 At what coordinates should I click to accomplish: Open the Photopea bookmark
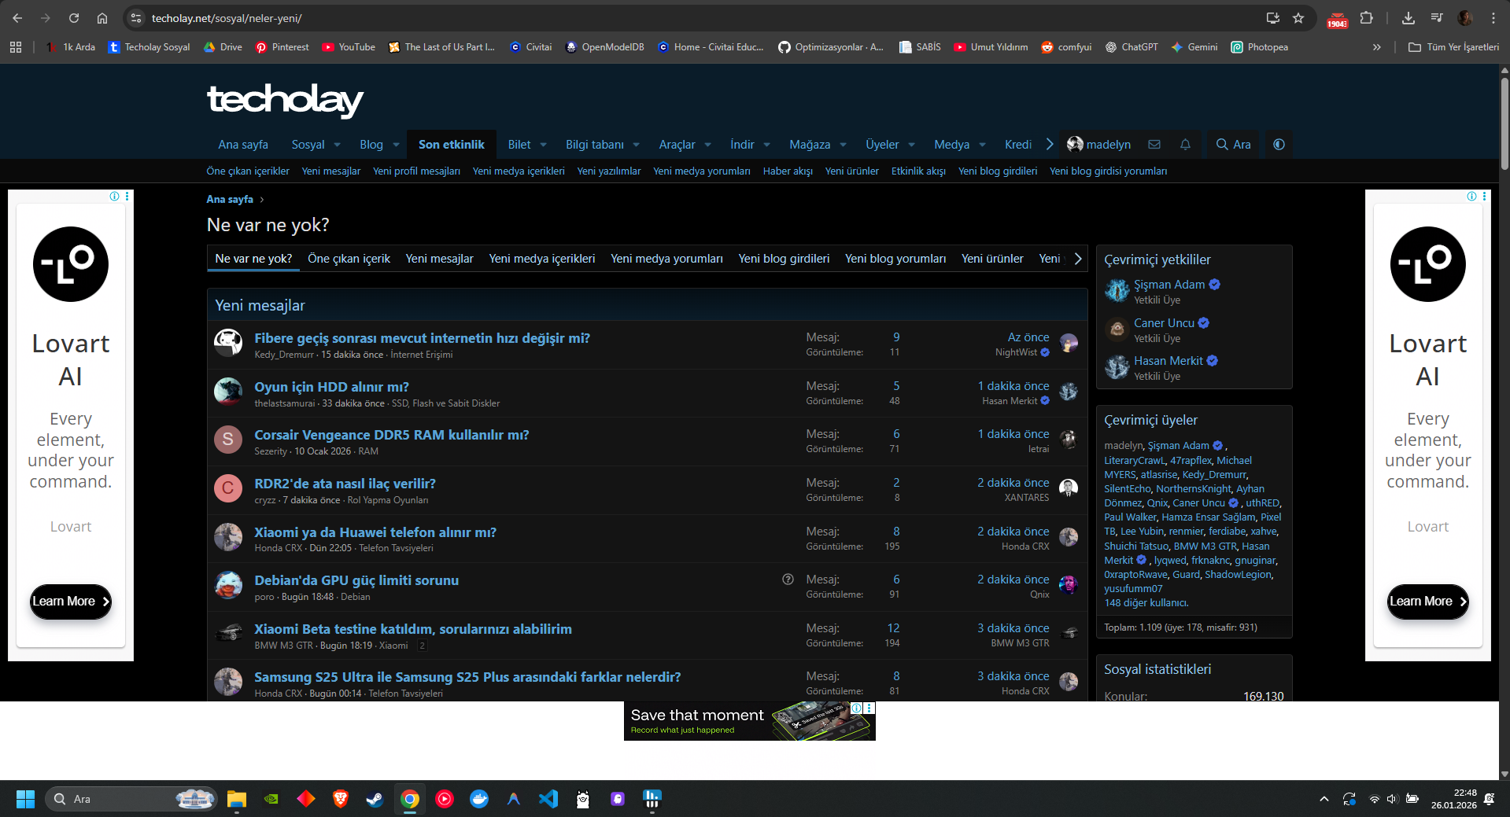[x=1259, y=47]
